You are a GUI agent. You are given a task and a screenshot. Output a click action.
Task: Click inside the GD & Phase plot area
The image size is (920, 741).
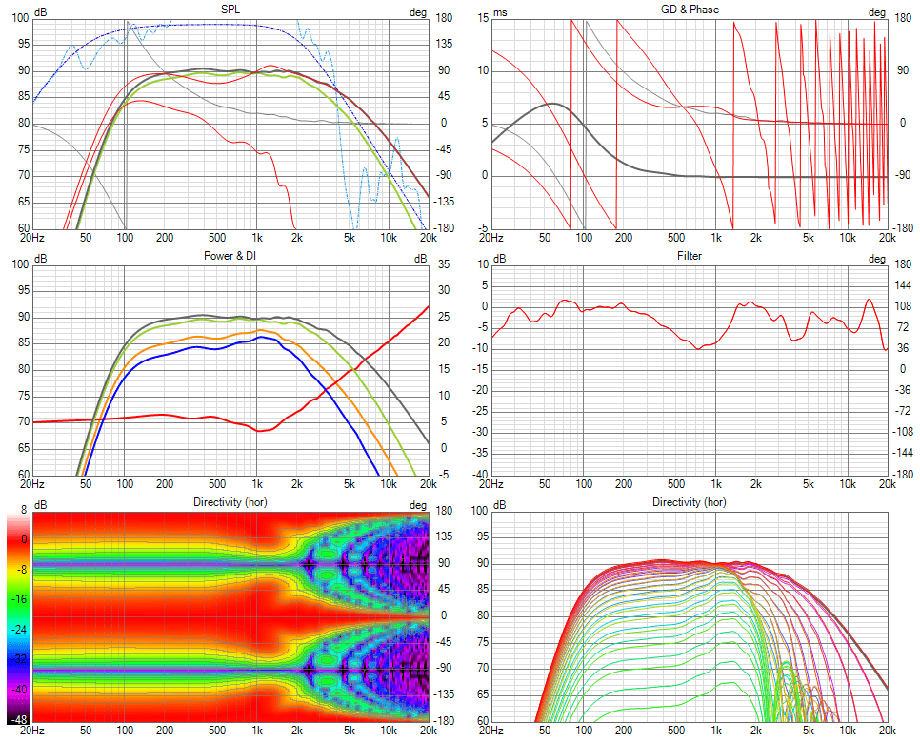[690, 123]
